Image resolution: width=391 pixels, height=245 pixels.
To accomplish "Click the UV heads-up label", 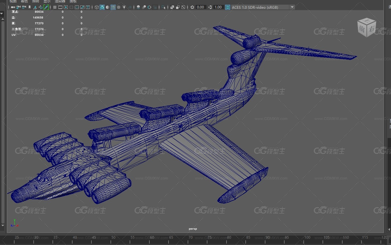I will click(x=14, y=35).
